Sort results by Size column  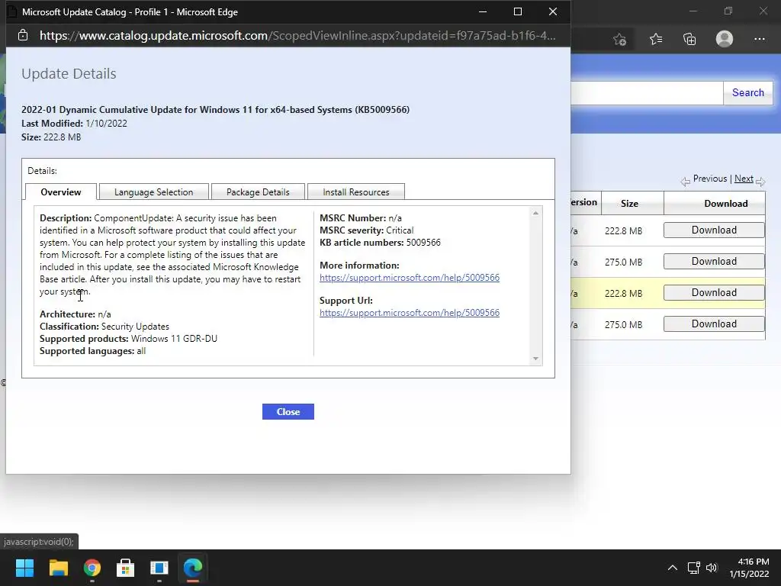(x=629, y=203)
